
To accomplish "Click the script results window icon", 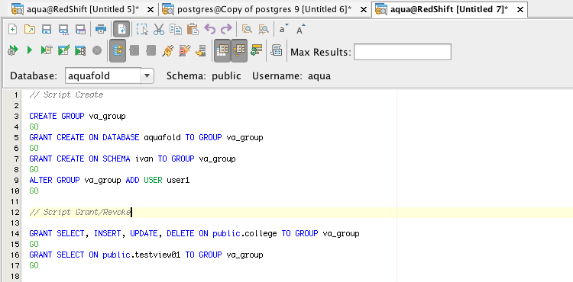I will [x=277, y=50].
